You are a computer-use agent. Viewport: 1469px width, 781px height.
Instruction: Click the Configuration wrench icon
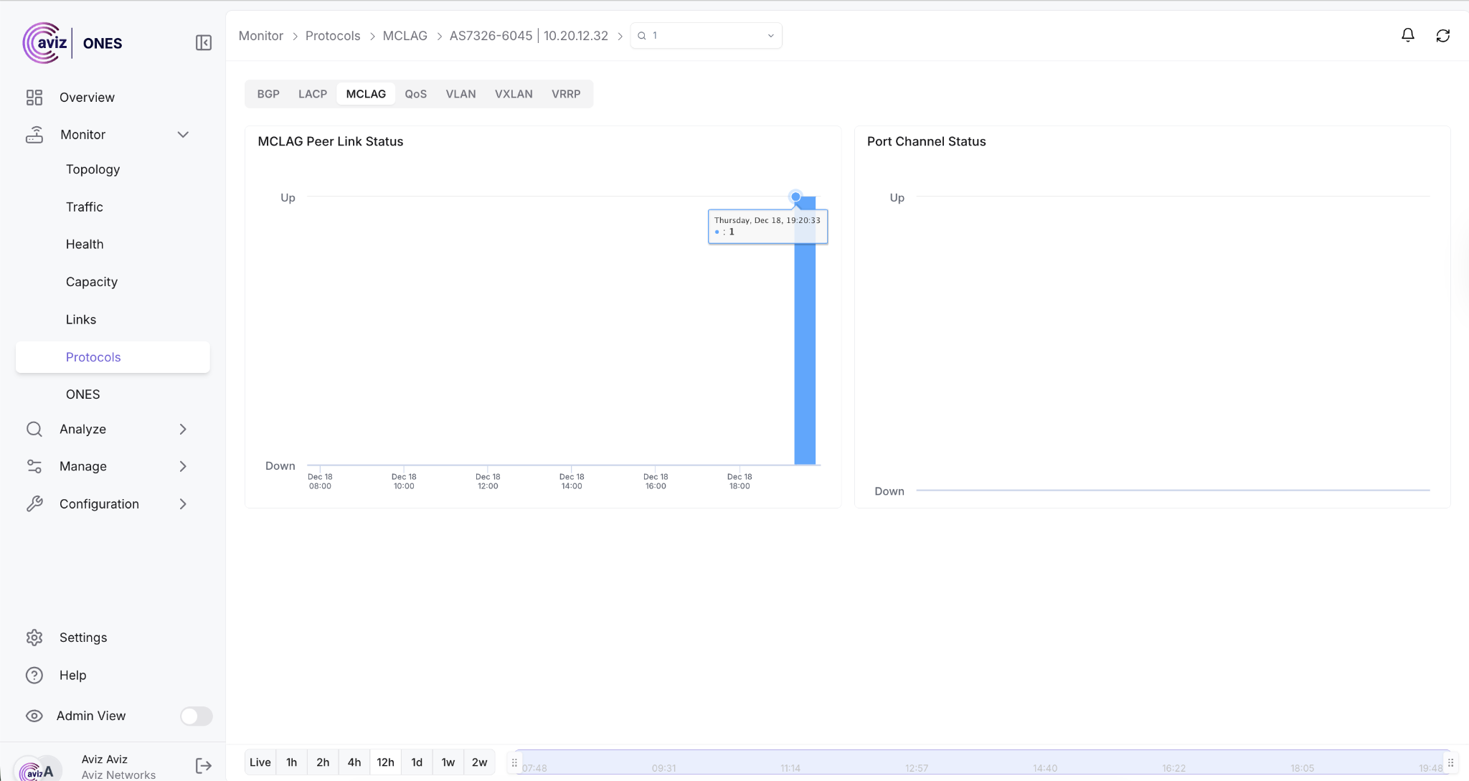34,504
